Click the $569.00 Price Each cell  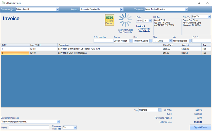[x=171, y=49]
